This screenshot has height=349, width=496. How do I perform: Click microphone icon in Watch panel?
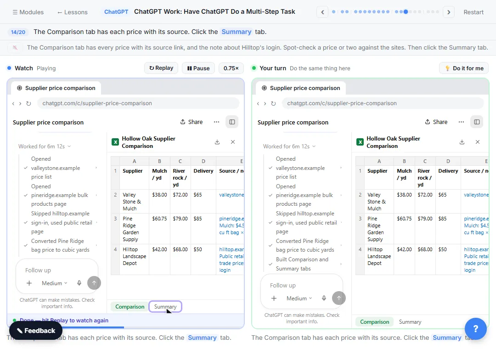[x=79, y=283]
